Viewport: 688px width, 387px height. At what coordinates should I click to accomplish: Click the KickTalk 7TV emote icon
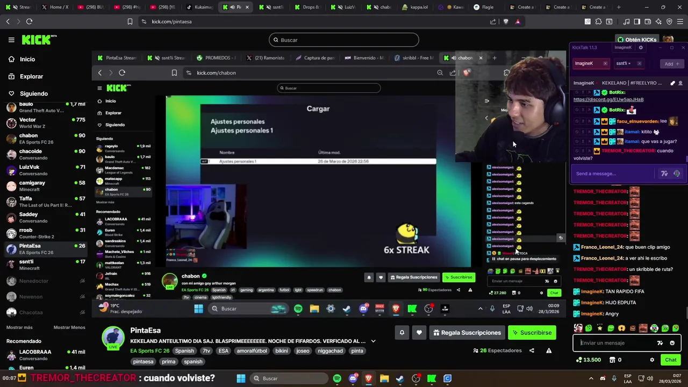tap(664, 174)
